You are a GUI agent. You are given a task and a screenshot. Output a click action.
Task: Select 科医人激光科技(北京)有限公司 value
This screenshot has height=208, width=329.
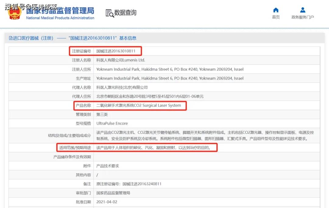tap(122, 87)
